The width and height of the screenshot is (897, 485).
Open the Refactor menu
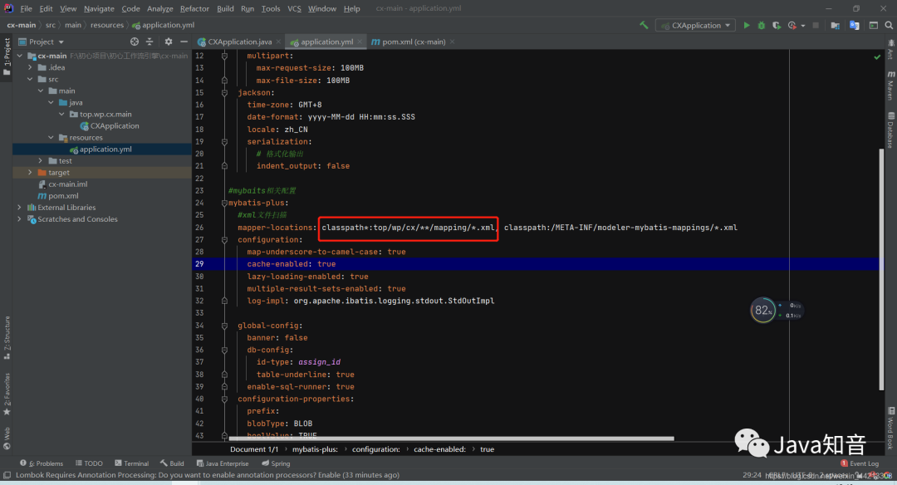pyautogui.click(x=194, y=8)
